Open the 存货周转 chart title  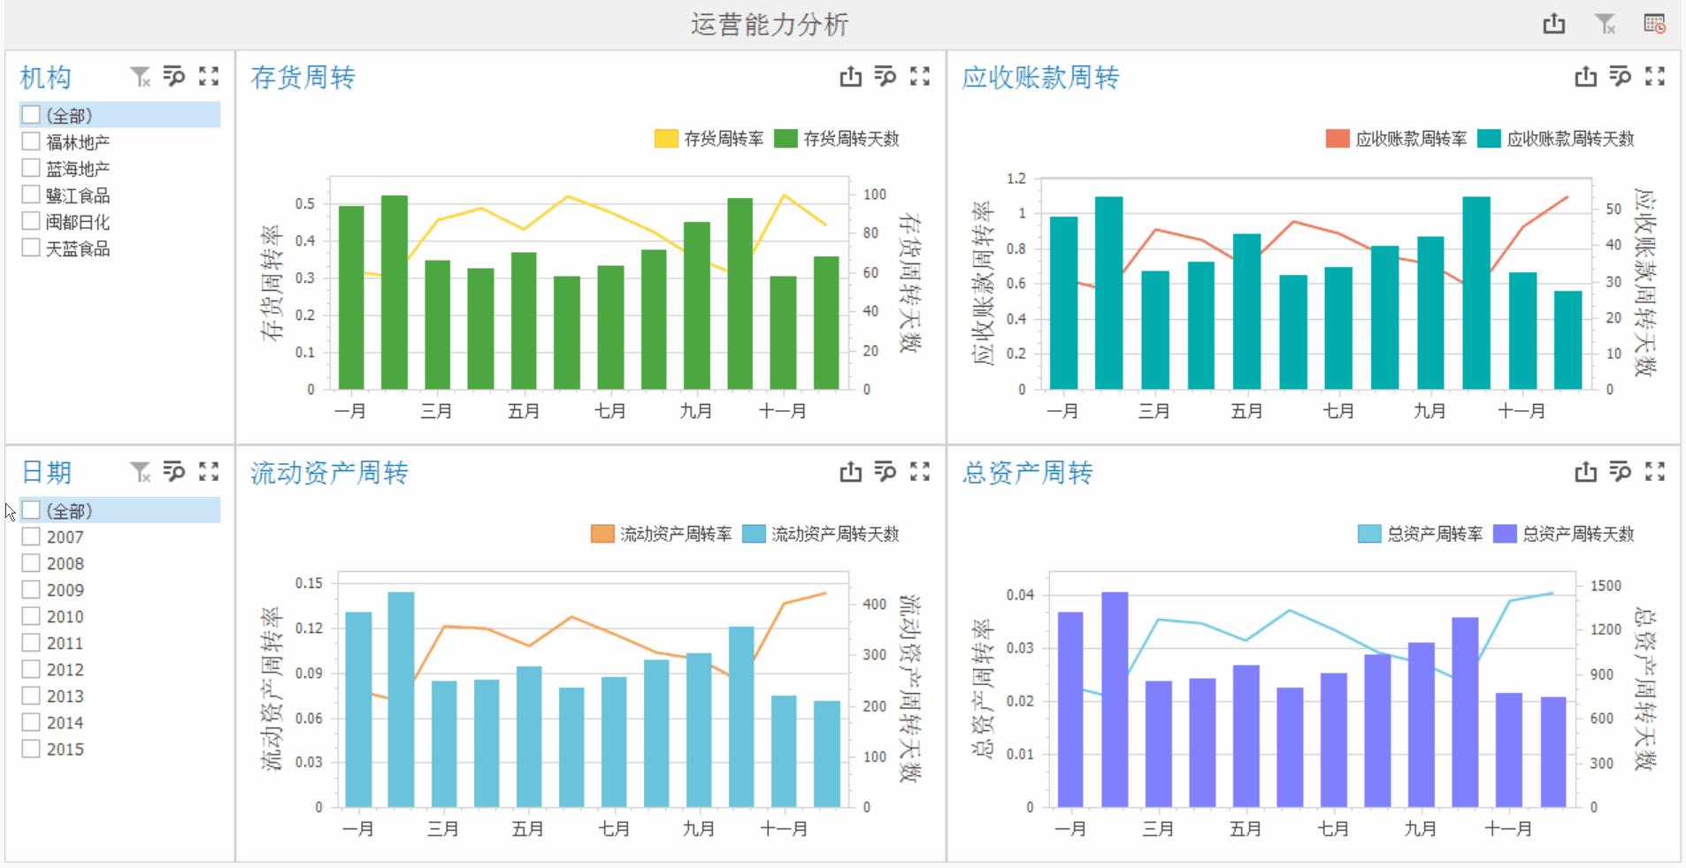(x=303, y=78)
